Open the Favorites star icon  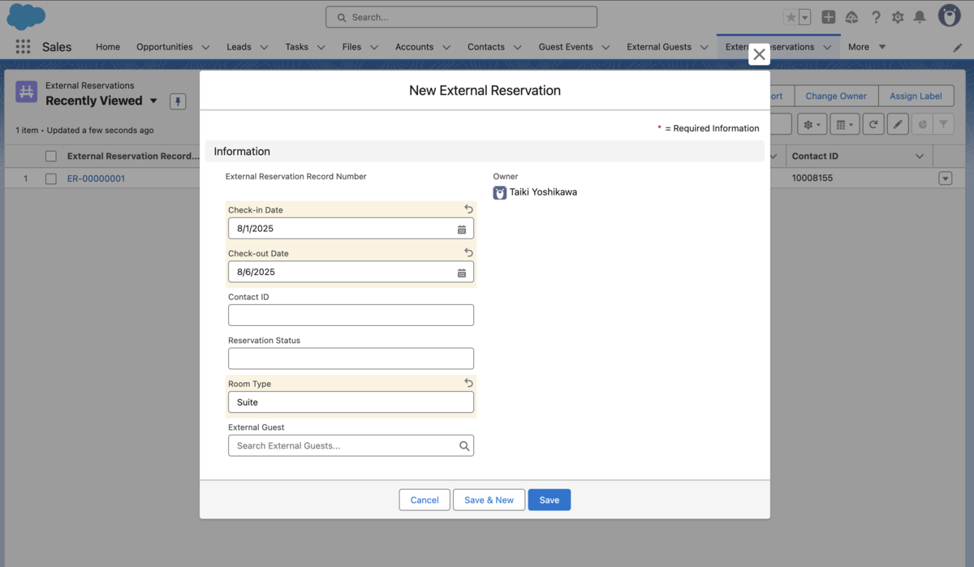tap(791, 17)
